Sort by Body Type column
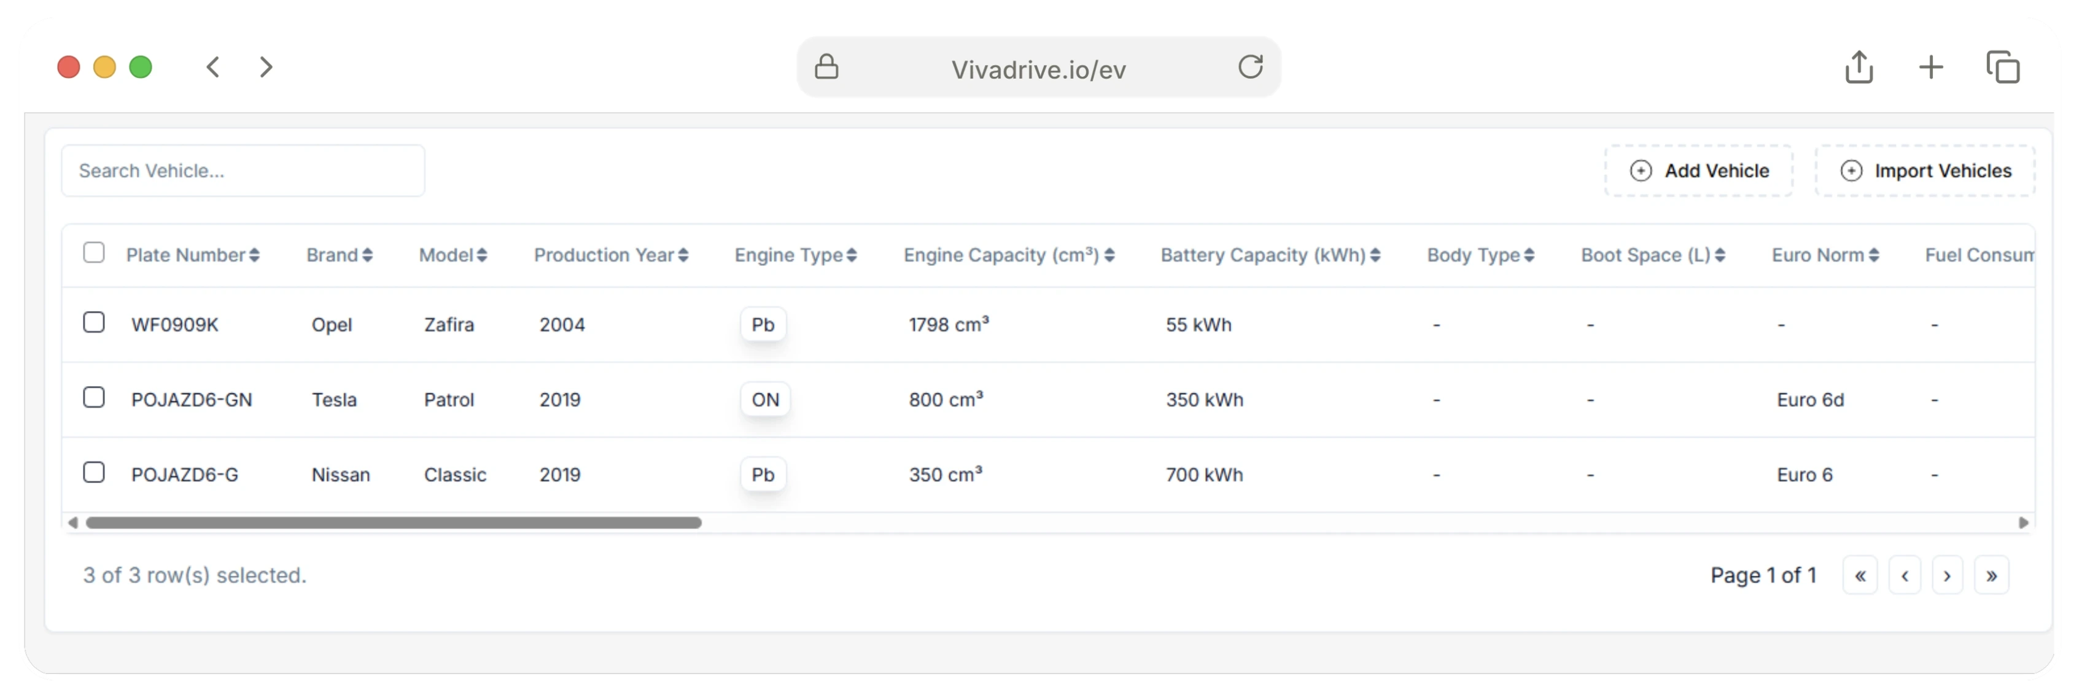Screen dimensions: 2082x693 [1480, 255]
